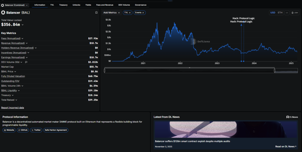Click Report incorrect data link
This screenshot has width=302, height=152.
point(13,108)
